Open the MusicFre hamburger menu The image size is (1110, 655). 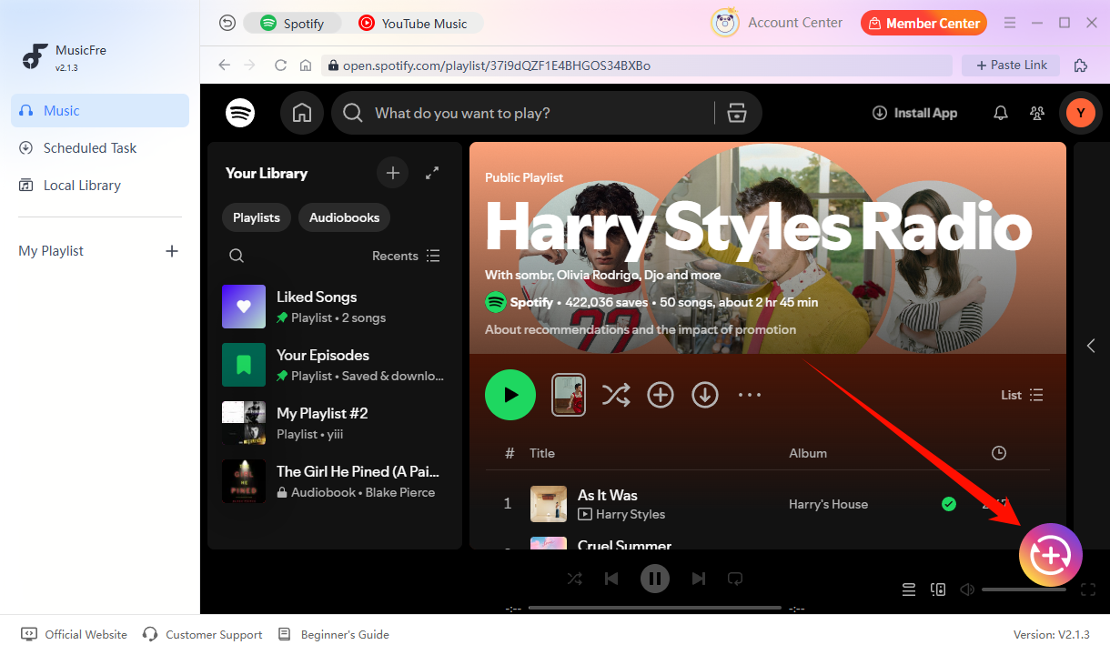tap(1010, 23)
